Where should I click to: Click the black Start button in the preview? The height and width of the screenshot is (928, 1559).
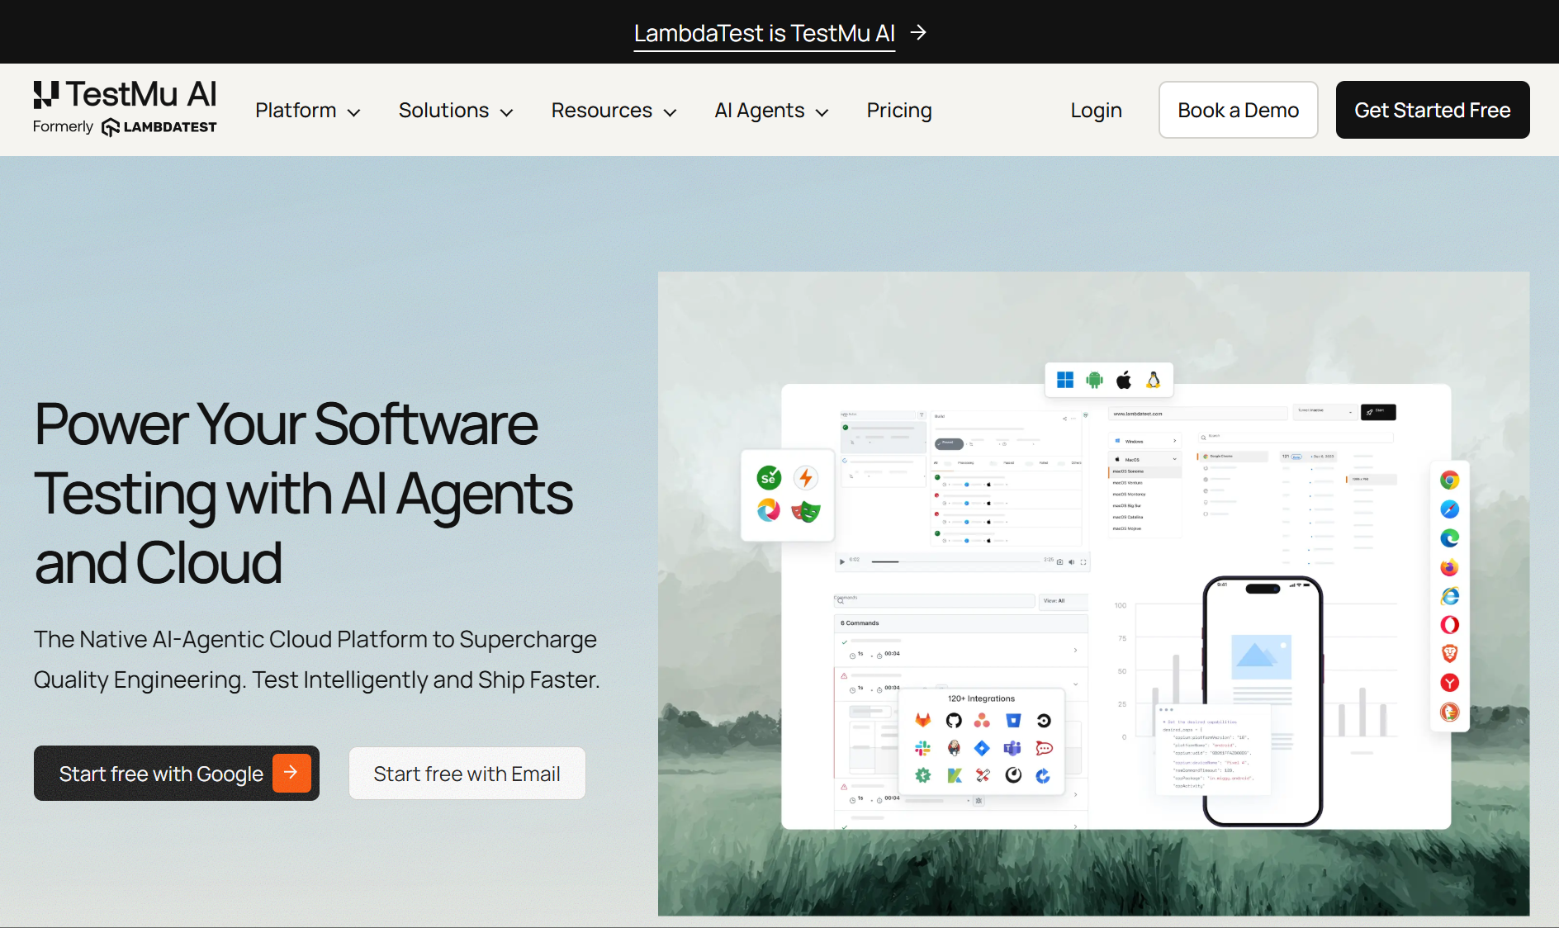1378,411
